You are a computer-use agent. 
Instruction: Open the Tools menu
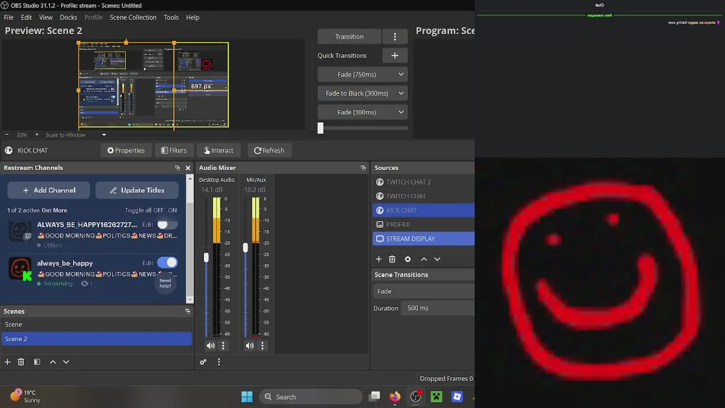[x=171, y=18]
